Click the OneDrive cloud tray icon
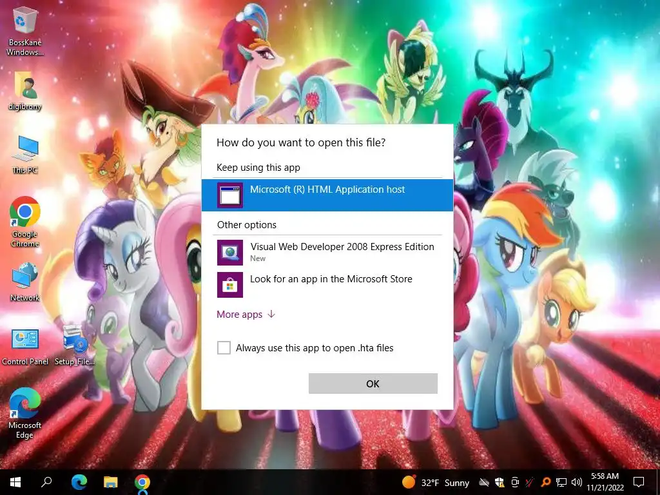Viewport: 660px width, 495px height. [x=484, y=482]
